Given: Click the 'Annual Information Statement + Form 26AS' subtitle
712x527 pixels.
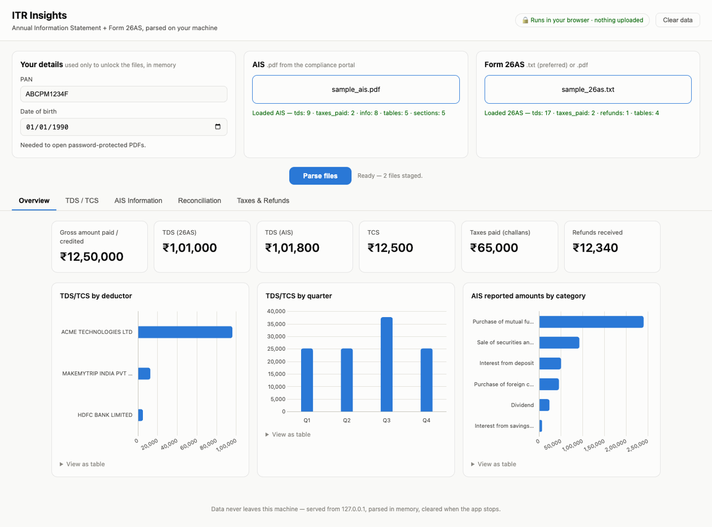Looking at the screenshot, I should pos(114,28).
